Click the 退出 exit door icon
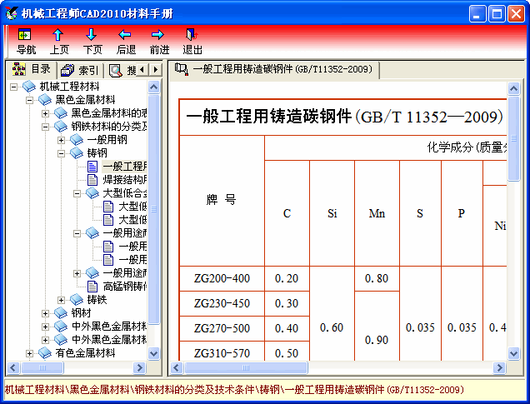The width and height of the screenshot is (530, 404). pyautogui.click(x=192, y=34)
